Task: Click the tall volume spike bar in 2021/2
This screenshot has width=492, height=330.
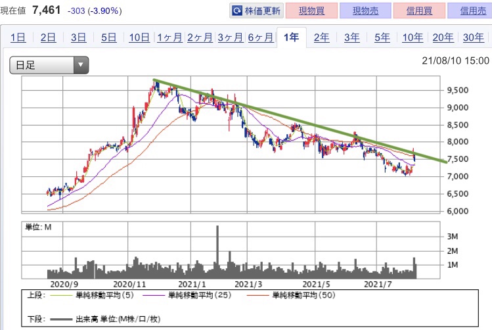Action: [217, 250]
